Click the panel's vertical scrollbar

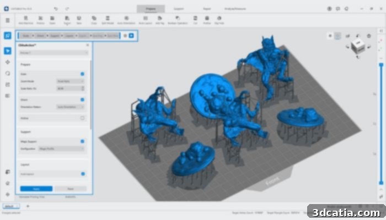(91, 95)
